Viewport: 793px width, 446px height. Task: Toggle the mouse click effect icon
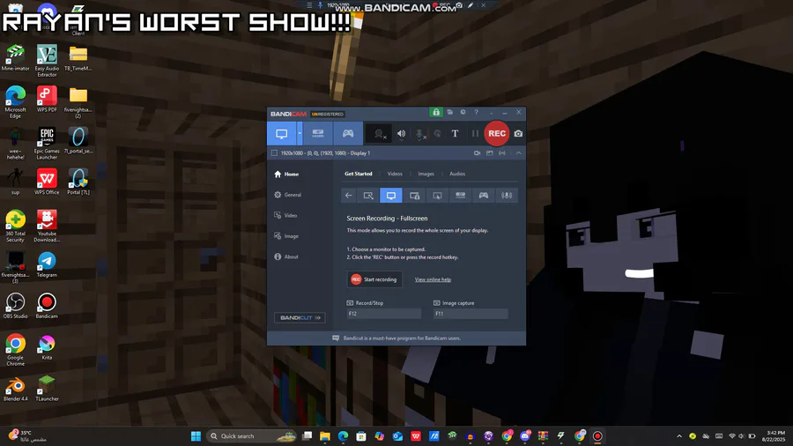[x=437, y=134]
